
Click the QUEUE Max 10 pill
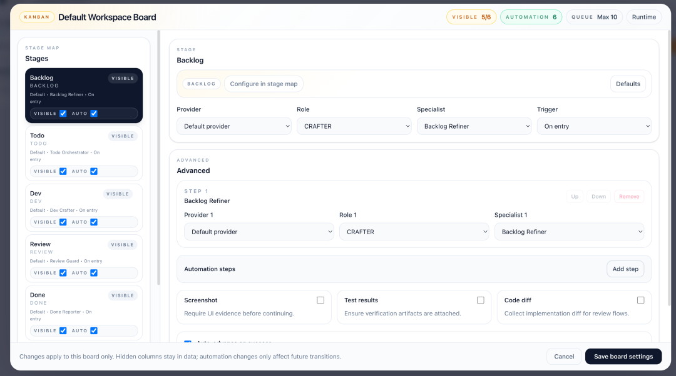click(x=595, y=17)
